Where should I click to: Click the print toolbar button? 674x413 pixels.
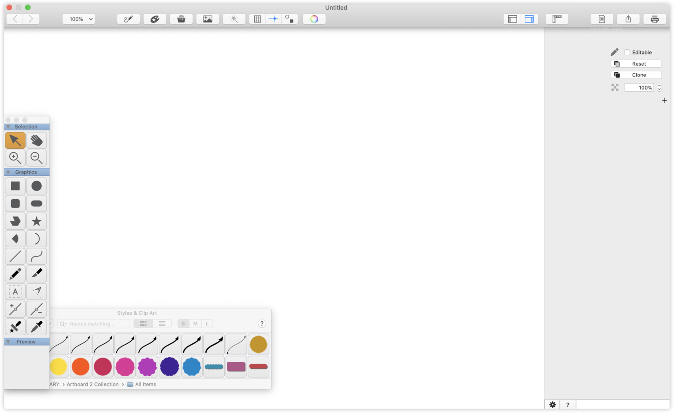[x=655, y=19]
